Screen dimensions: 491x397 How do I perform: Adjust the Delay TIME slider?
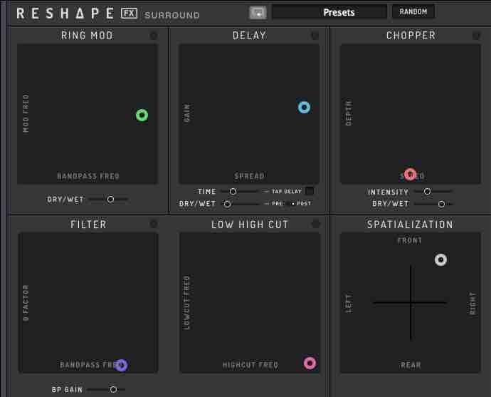click(x=239, y=191)
